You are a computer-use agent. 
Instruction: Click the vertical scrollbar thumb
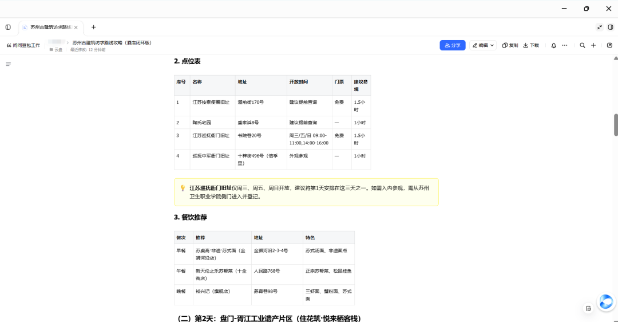[x=616, y=125]
